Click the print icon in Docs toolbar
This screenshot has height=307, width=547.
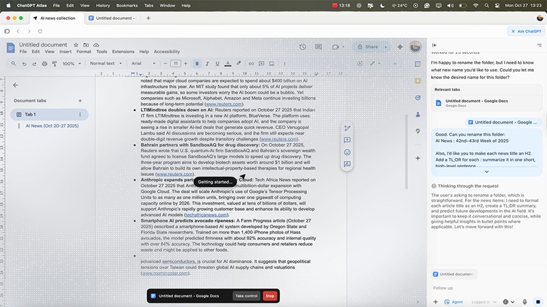tap(46, 63)
